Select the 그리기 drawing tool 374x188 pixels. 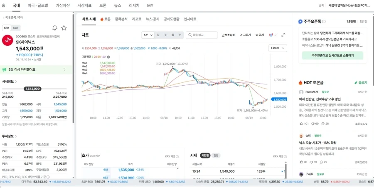[x=246, y=35]
